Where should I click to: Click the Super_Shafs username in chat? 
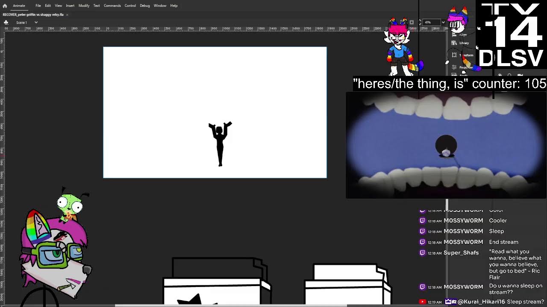coord(461,252)
